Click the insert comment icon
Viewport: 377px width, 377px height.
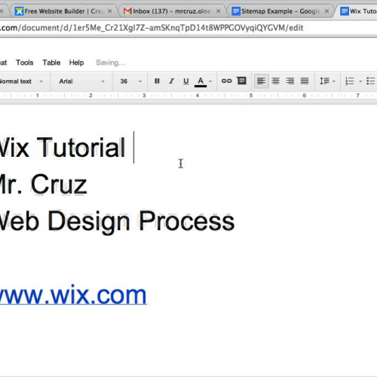click(242, 81)
